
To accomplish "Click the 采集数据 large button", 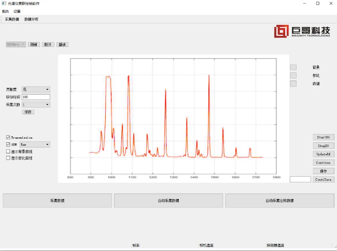I will coord(58,201).
